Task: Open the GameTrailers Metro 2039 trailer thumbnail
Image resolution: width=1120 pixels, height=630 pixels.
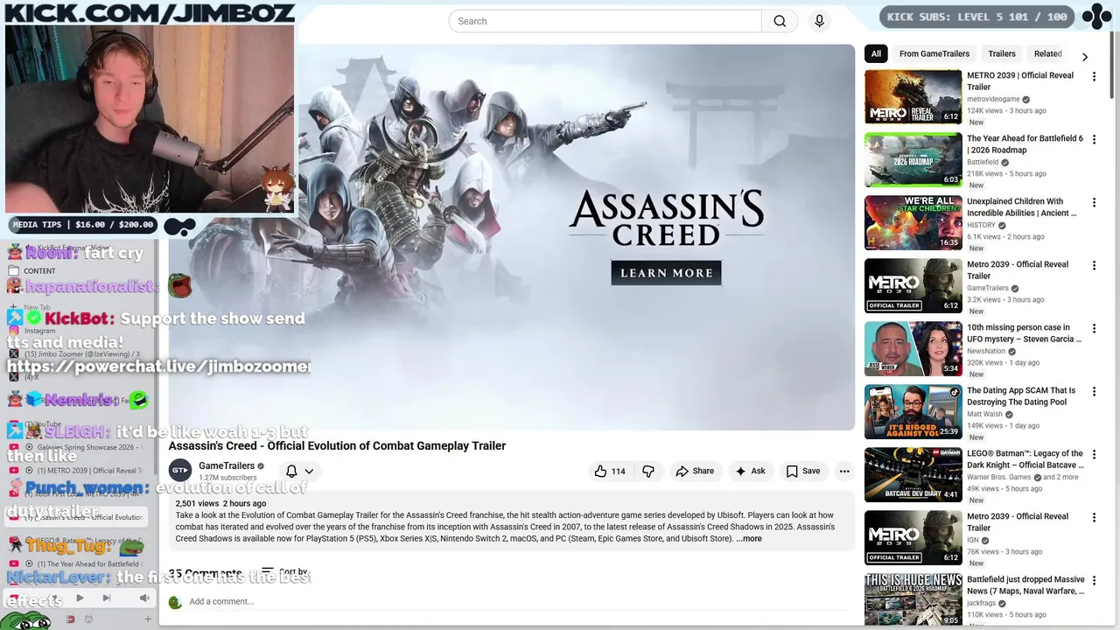Action: pyautogui.click(x=913, y=286)
